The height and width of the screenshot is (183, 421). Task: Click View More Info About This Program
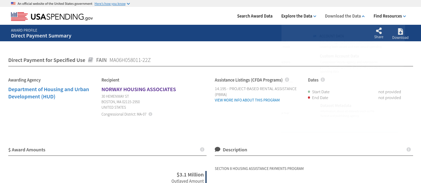pyautogui.click(x=247, y=100)
